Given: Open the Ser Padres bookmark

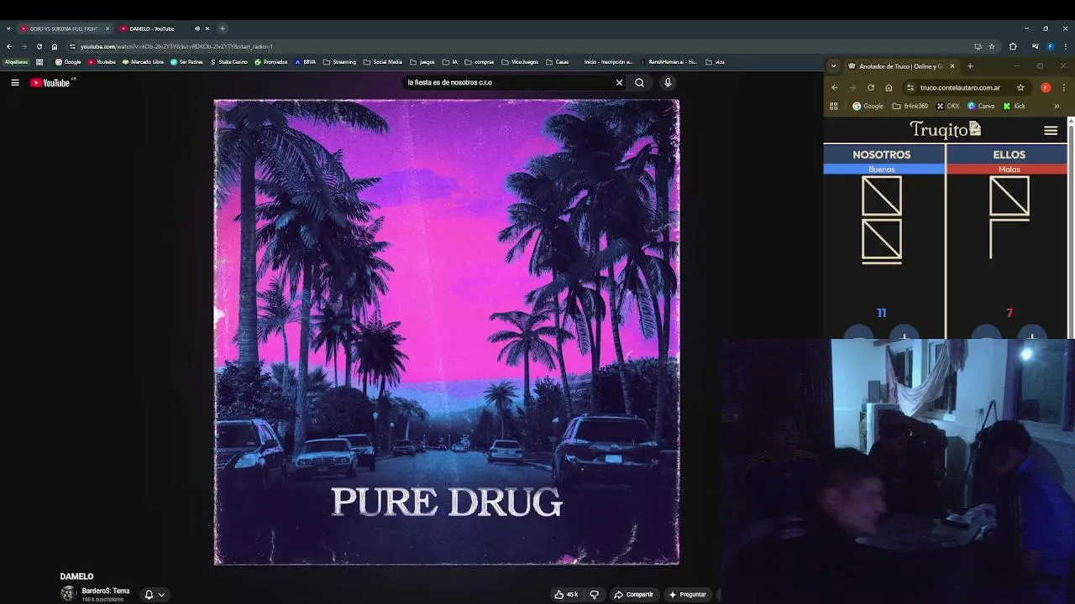Looking at the screenshot, I should 186,61.
